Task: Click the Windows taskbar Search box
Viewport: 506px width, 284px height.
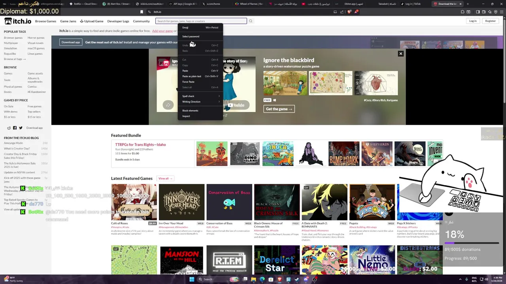Action: [x=217, y=279]
